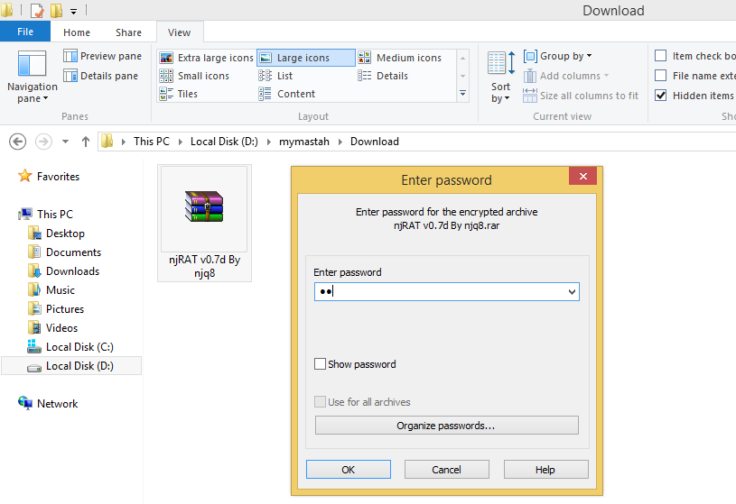The height and width of the screenshot is (504, 736).
Task: Choose Tiles layout
Action: click(x=179, y=94)
